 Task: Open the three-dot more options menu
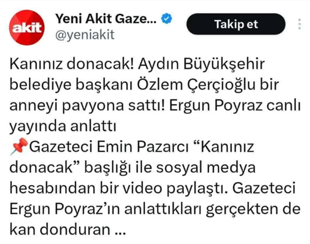click(299, 24)
